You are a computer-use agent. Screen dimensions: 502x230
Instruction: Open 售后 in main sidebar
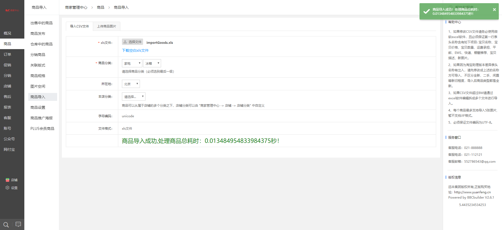point(12,97)
